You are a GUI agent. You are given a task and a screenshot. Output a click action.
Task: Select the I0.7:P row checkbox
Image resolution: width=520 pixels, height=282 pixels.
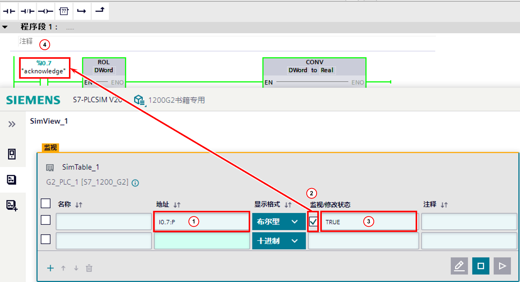(46, 220)
